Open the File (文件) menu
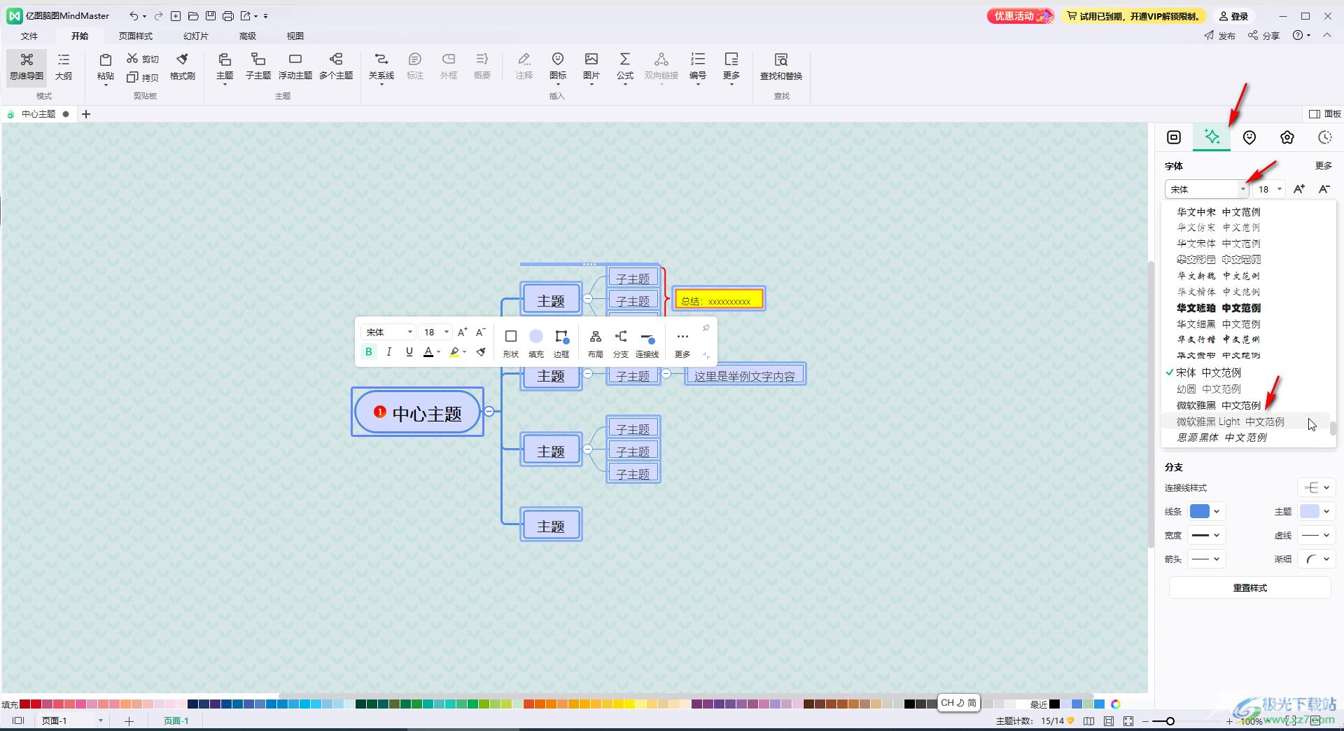The width and height of the screenshot is (1344, 731). tap(29, 36)
